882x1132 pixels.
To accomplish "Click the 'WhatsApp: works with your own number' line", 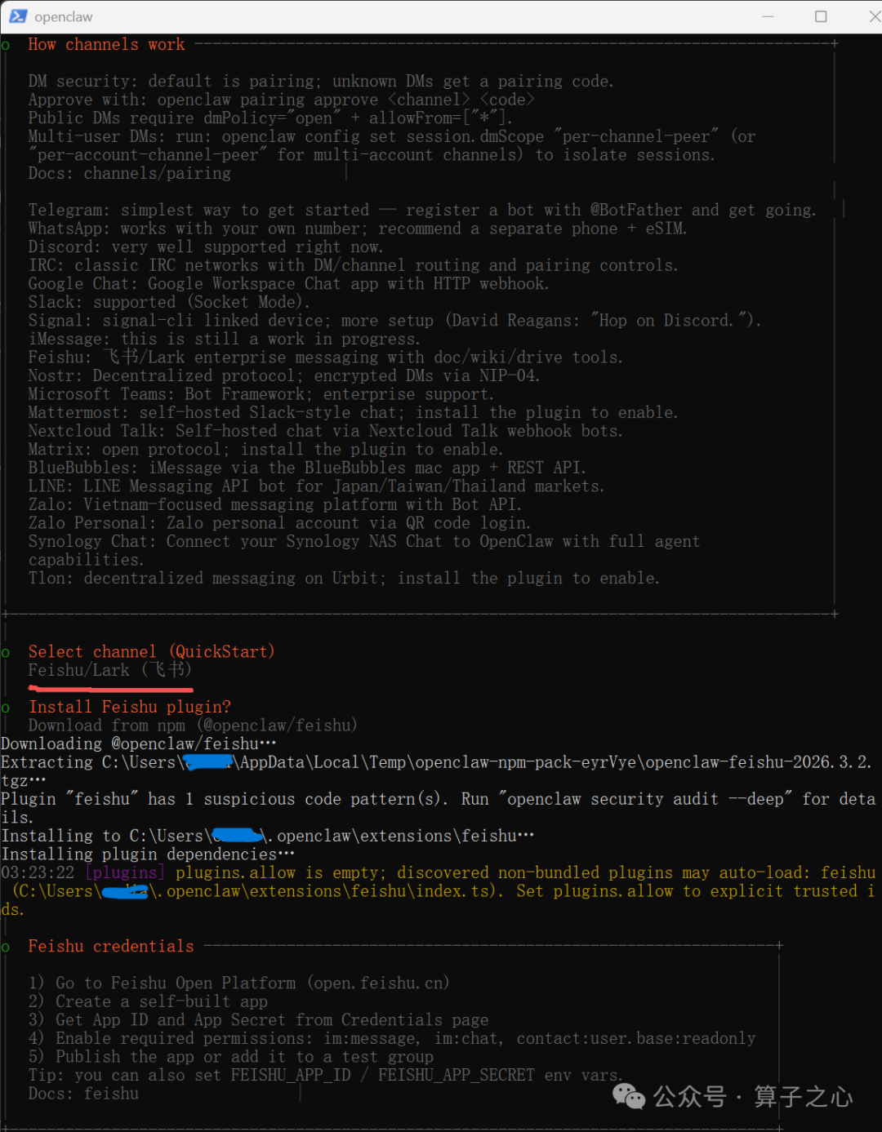I will [357, 229].
